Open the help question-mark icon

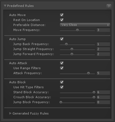(x=109, y=6)
